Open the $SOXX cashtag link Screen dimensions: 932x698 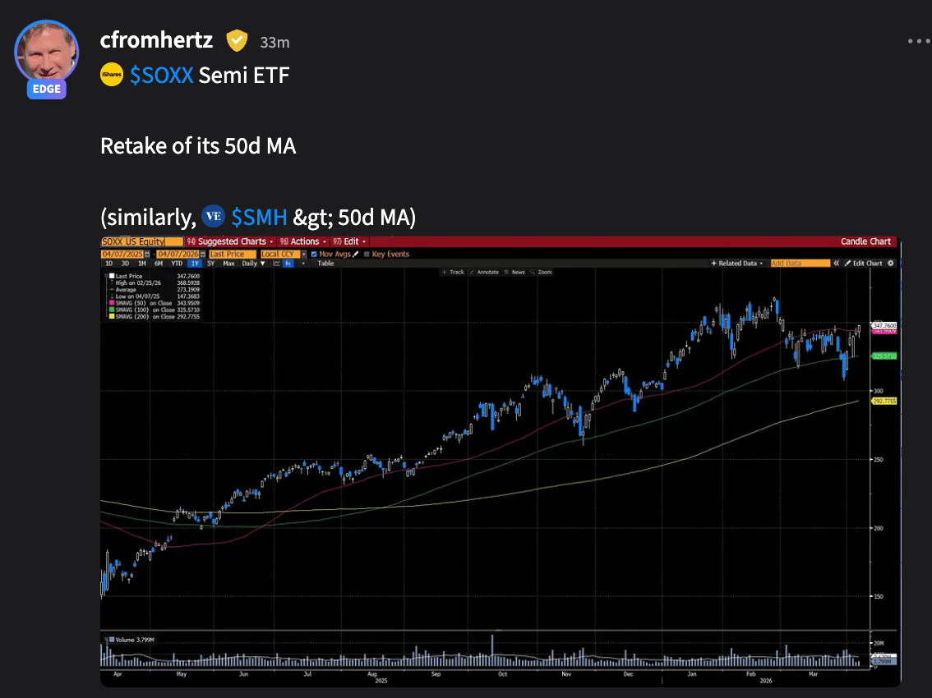tap(162, 76)
